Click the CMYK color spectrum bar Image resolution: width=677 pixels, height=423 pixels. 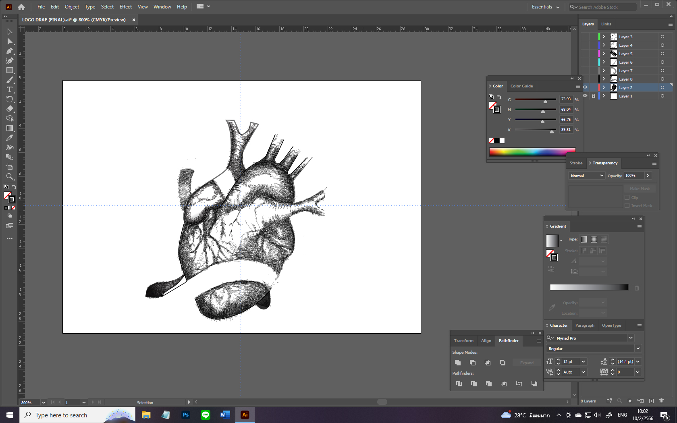click(532, 152)
